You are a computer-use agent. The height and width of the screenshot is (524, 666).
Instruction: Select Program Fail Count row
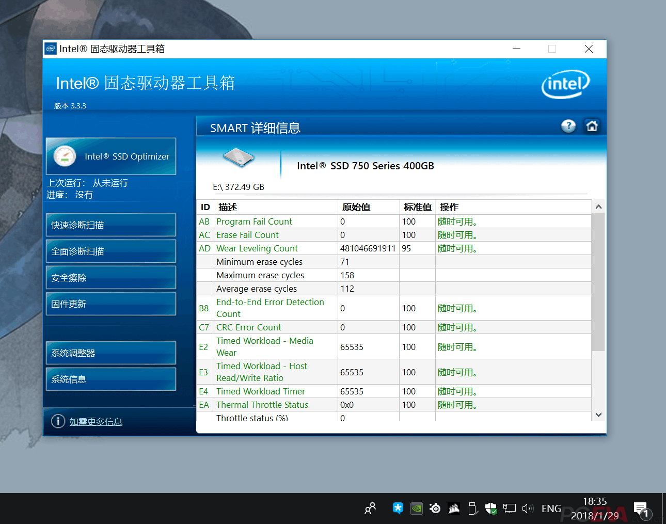[x=394, y=221]
